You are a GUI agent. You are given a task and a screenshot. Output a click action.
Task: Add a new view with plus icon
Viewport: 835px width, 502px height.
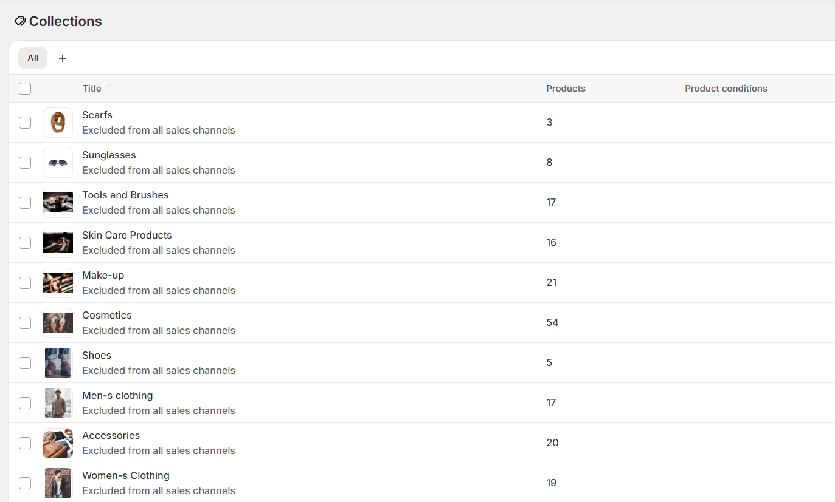(63, 58)
